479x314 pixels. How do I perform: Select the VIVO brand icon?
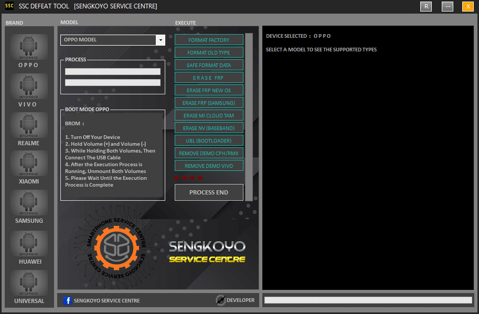click(x=28, y=86)
